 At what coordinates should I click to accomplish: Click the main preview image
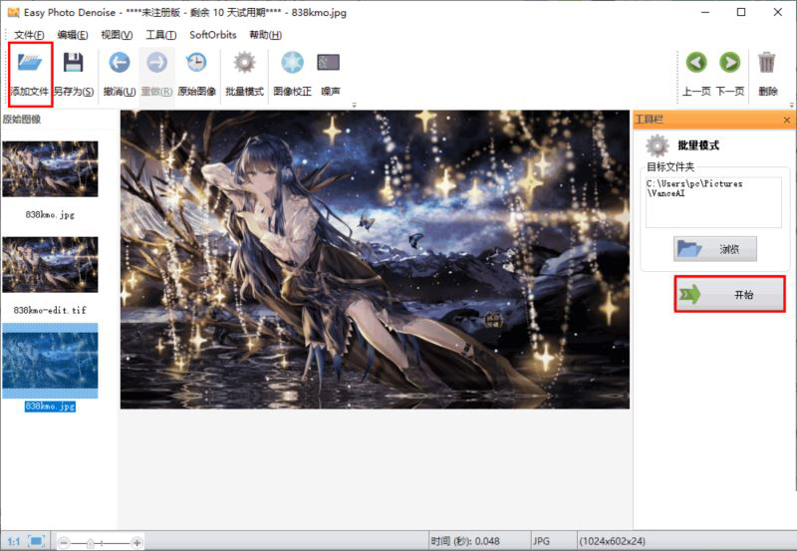(x=375, y=259)
